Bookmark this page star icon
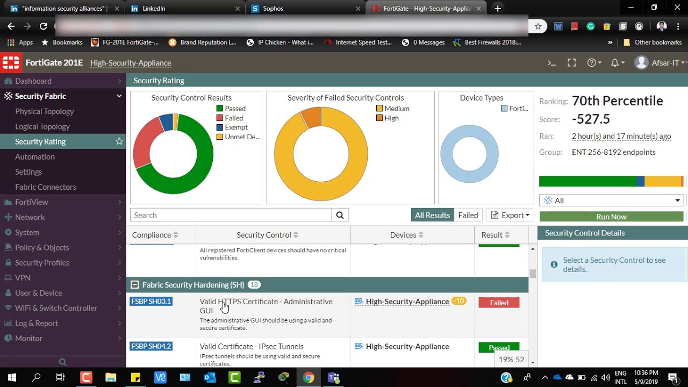The width and height of the screenshot is (688, 387). coord(538,26)
